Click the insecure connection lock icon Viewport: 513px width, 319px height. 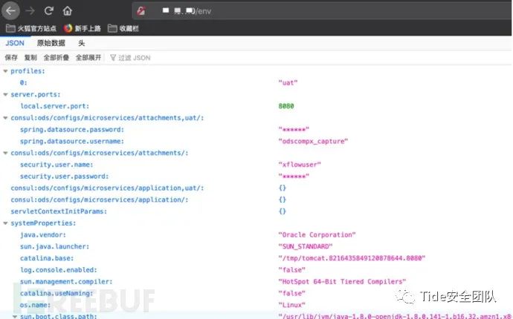point(141,11)
